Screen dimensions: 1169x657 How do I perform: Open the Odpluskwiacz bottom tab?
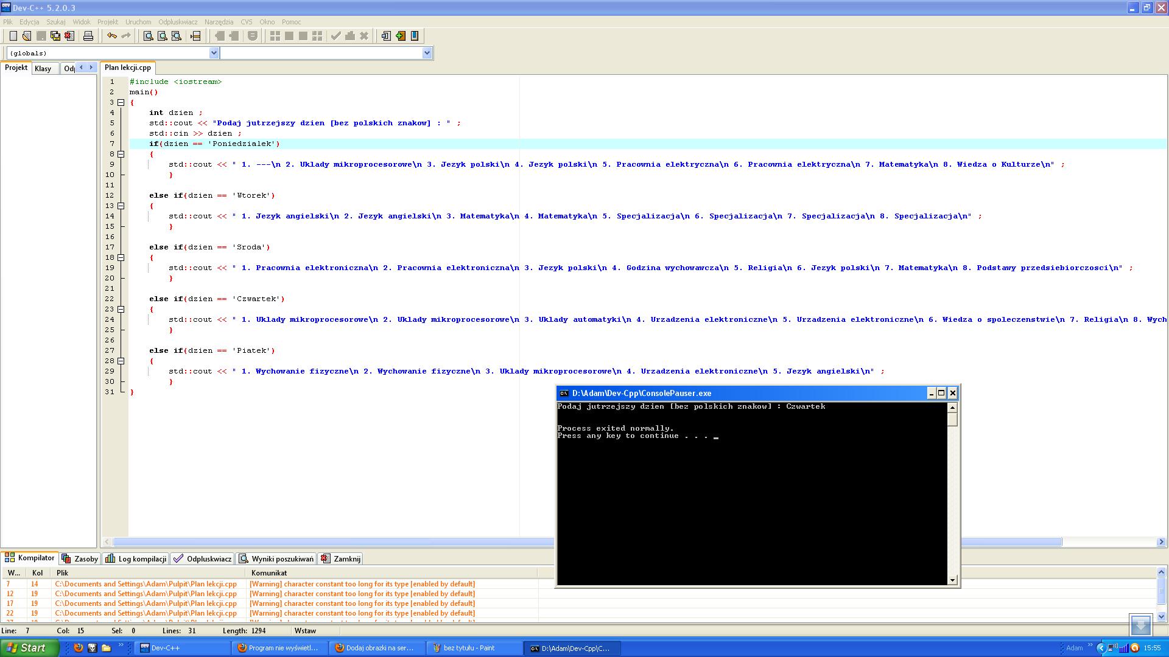coord(203,558)
